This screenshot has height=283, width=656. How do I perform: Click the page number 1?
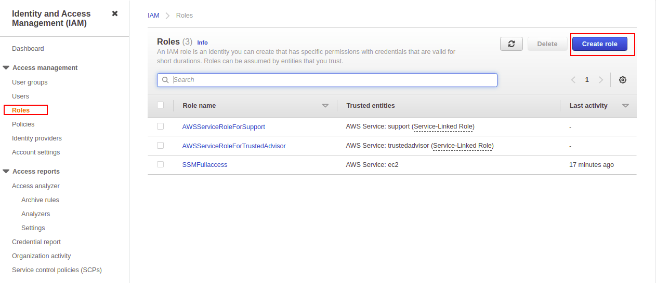(587, 80)
